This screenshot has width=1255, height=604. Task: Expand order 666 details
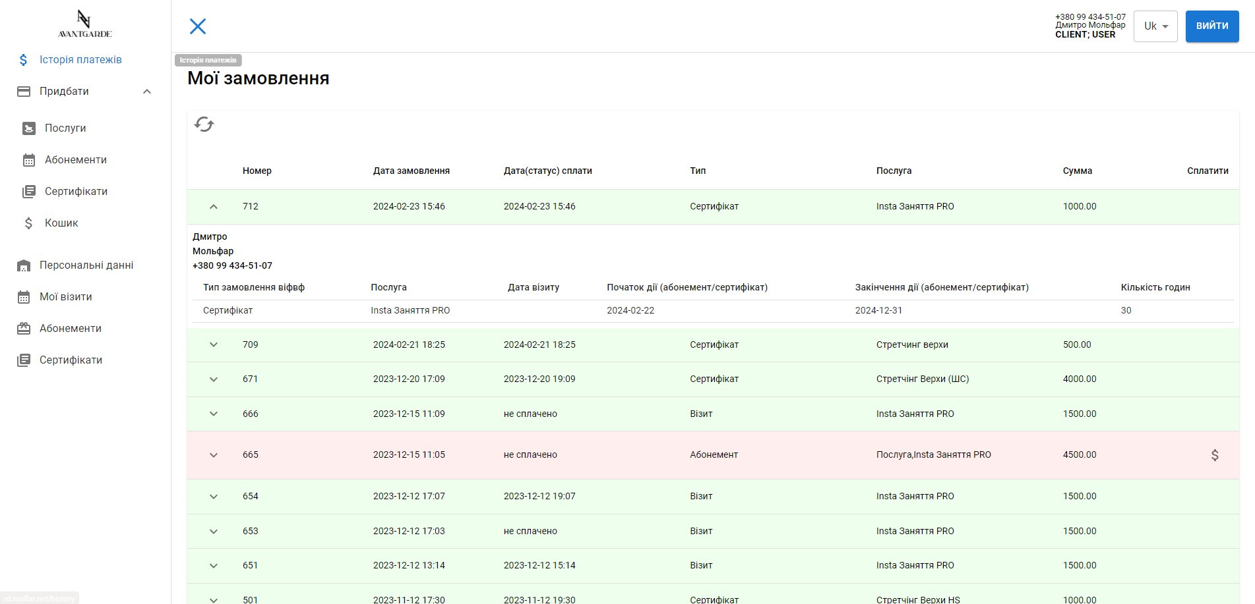[214, 414]
